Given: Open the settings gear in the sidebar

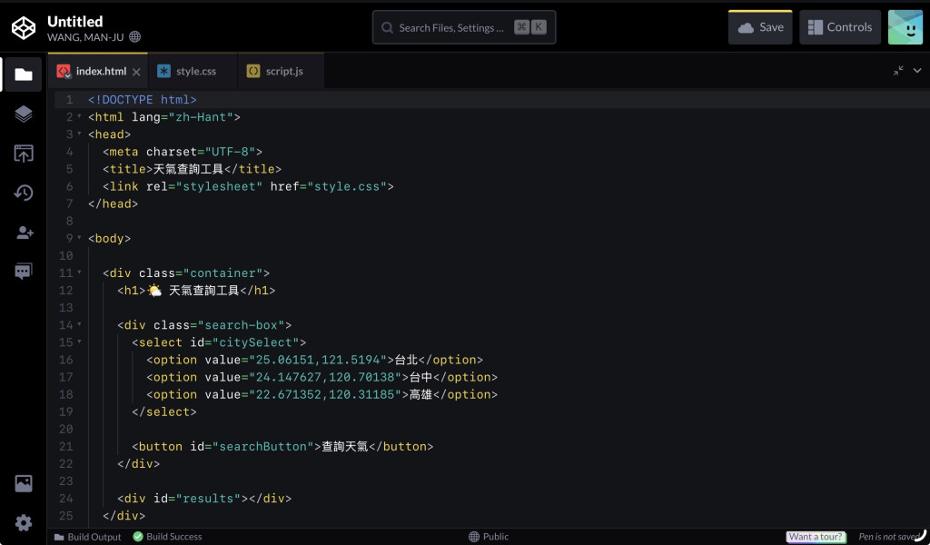Looking at the screenshot, I should coord(23,522).
